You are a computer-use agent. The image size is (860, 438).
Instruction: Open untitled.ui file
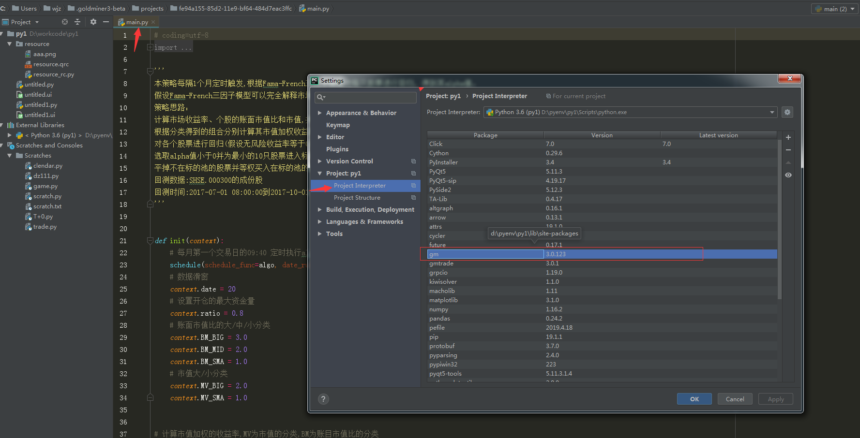tap(38, 95)
